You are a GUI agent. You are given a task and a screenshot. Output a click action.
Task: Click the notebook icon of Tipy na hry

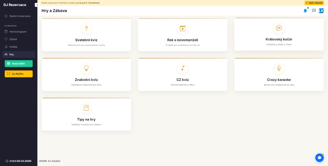(86, 108)
